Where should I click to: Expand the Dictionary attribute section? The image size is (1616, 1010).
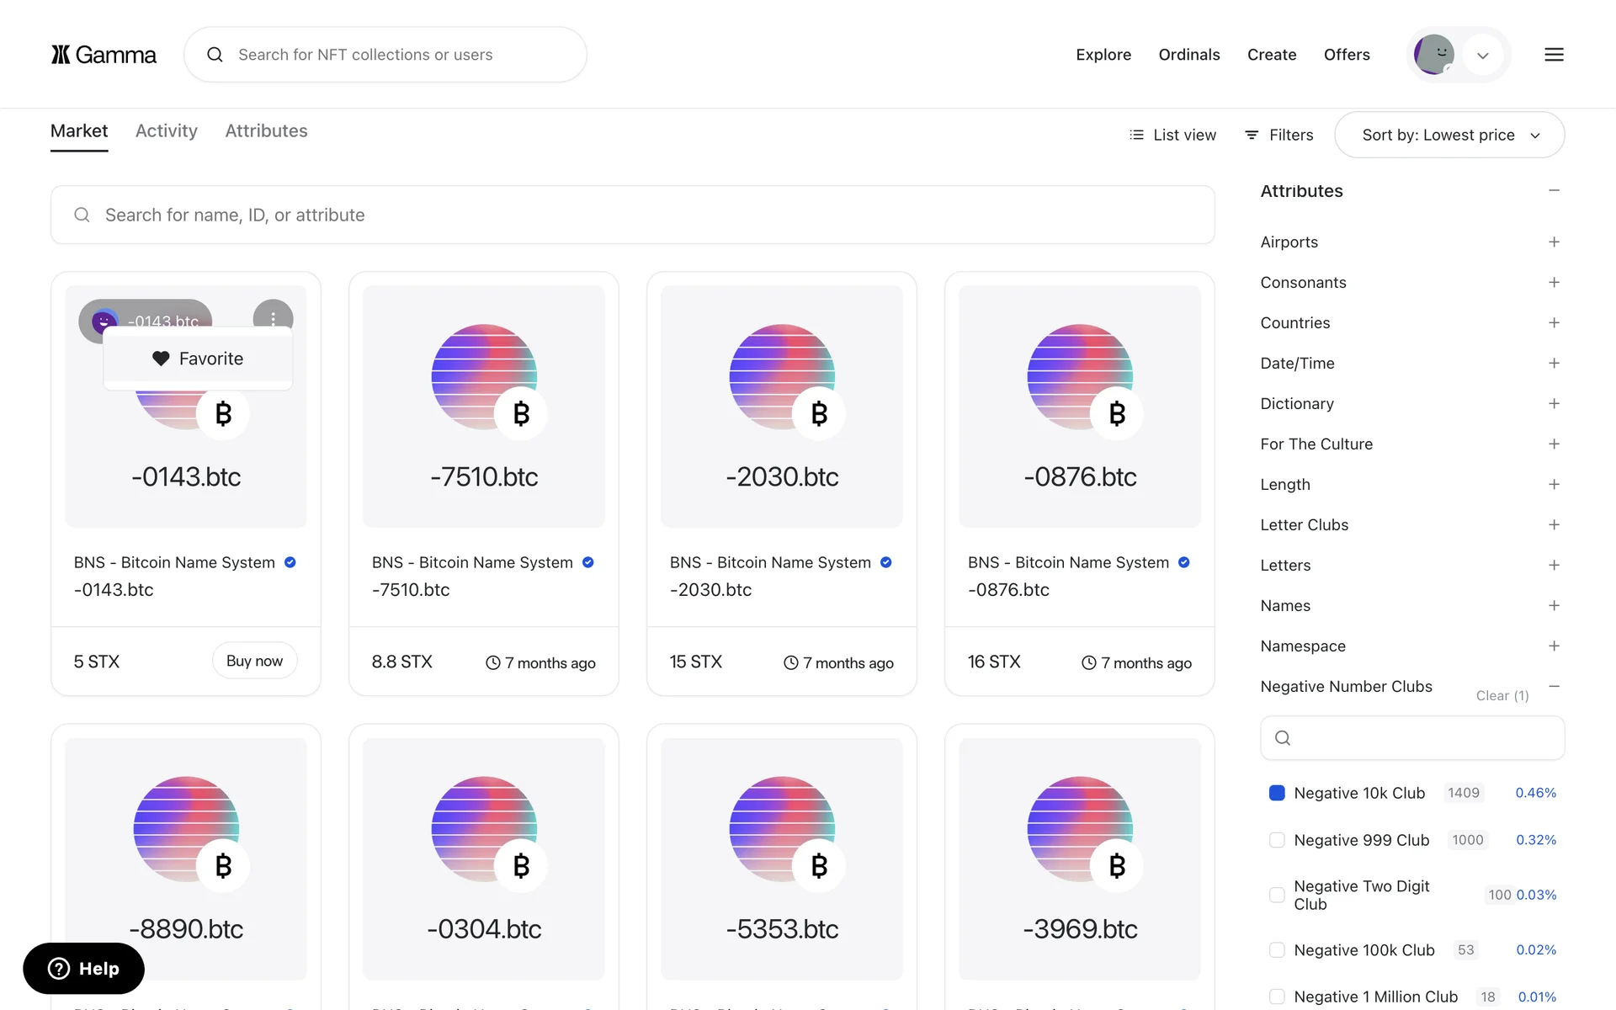coord(1554,404)
